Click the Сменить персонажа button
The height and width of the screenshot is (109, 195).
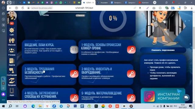(163, 50)
